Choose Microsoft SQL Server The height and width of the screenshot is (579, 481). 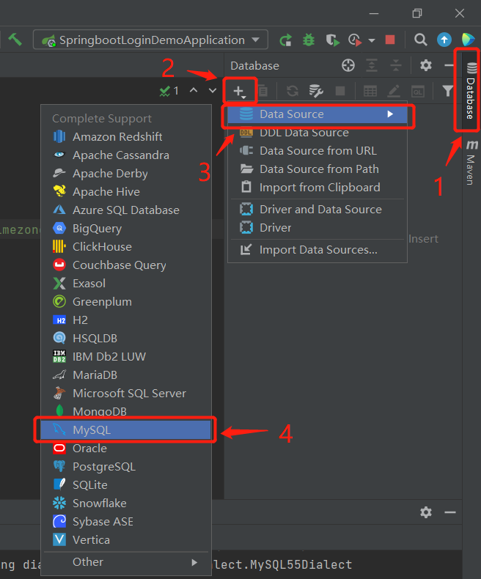point(125,394)
